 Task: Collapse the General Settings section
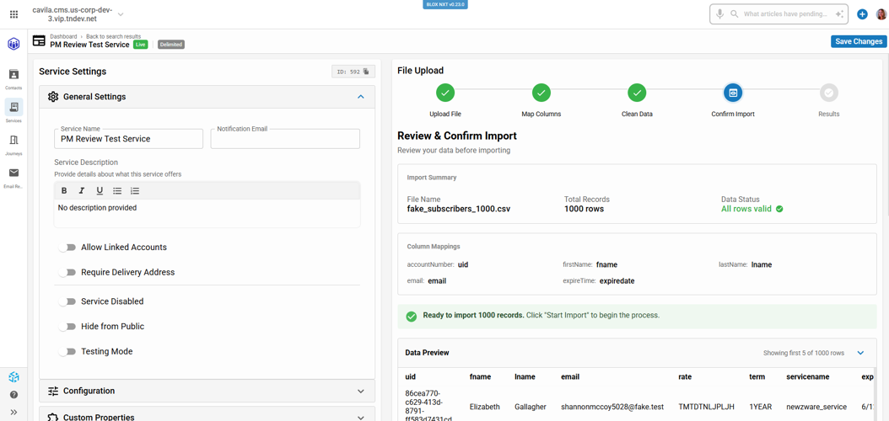point(360,97)
